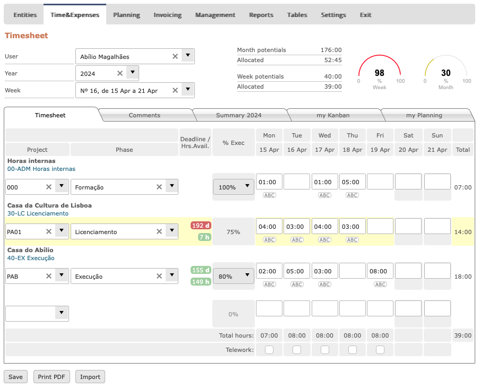Open the empty new project dropdown
This screenshot has height=388, width=480.
(x=37, y=313)
